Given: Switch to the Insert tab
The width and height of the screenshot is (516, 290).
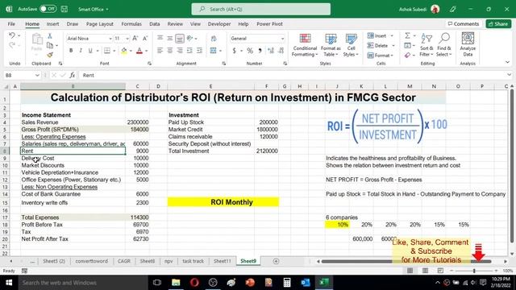Looking at the screenshot, I should coord(52,24).
